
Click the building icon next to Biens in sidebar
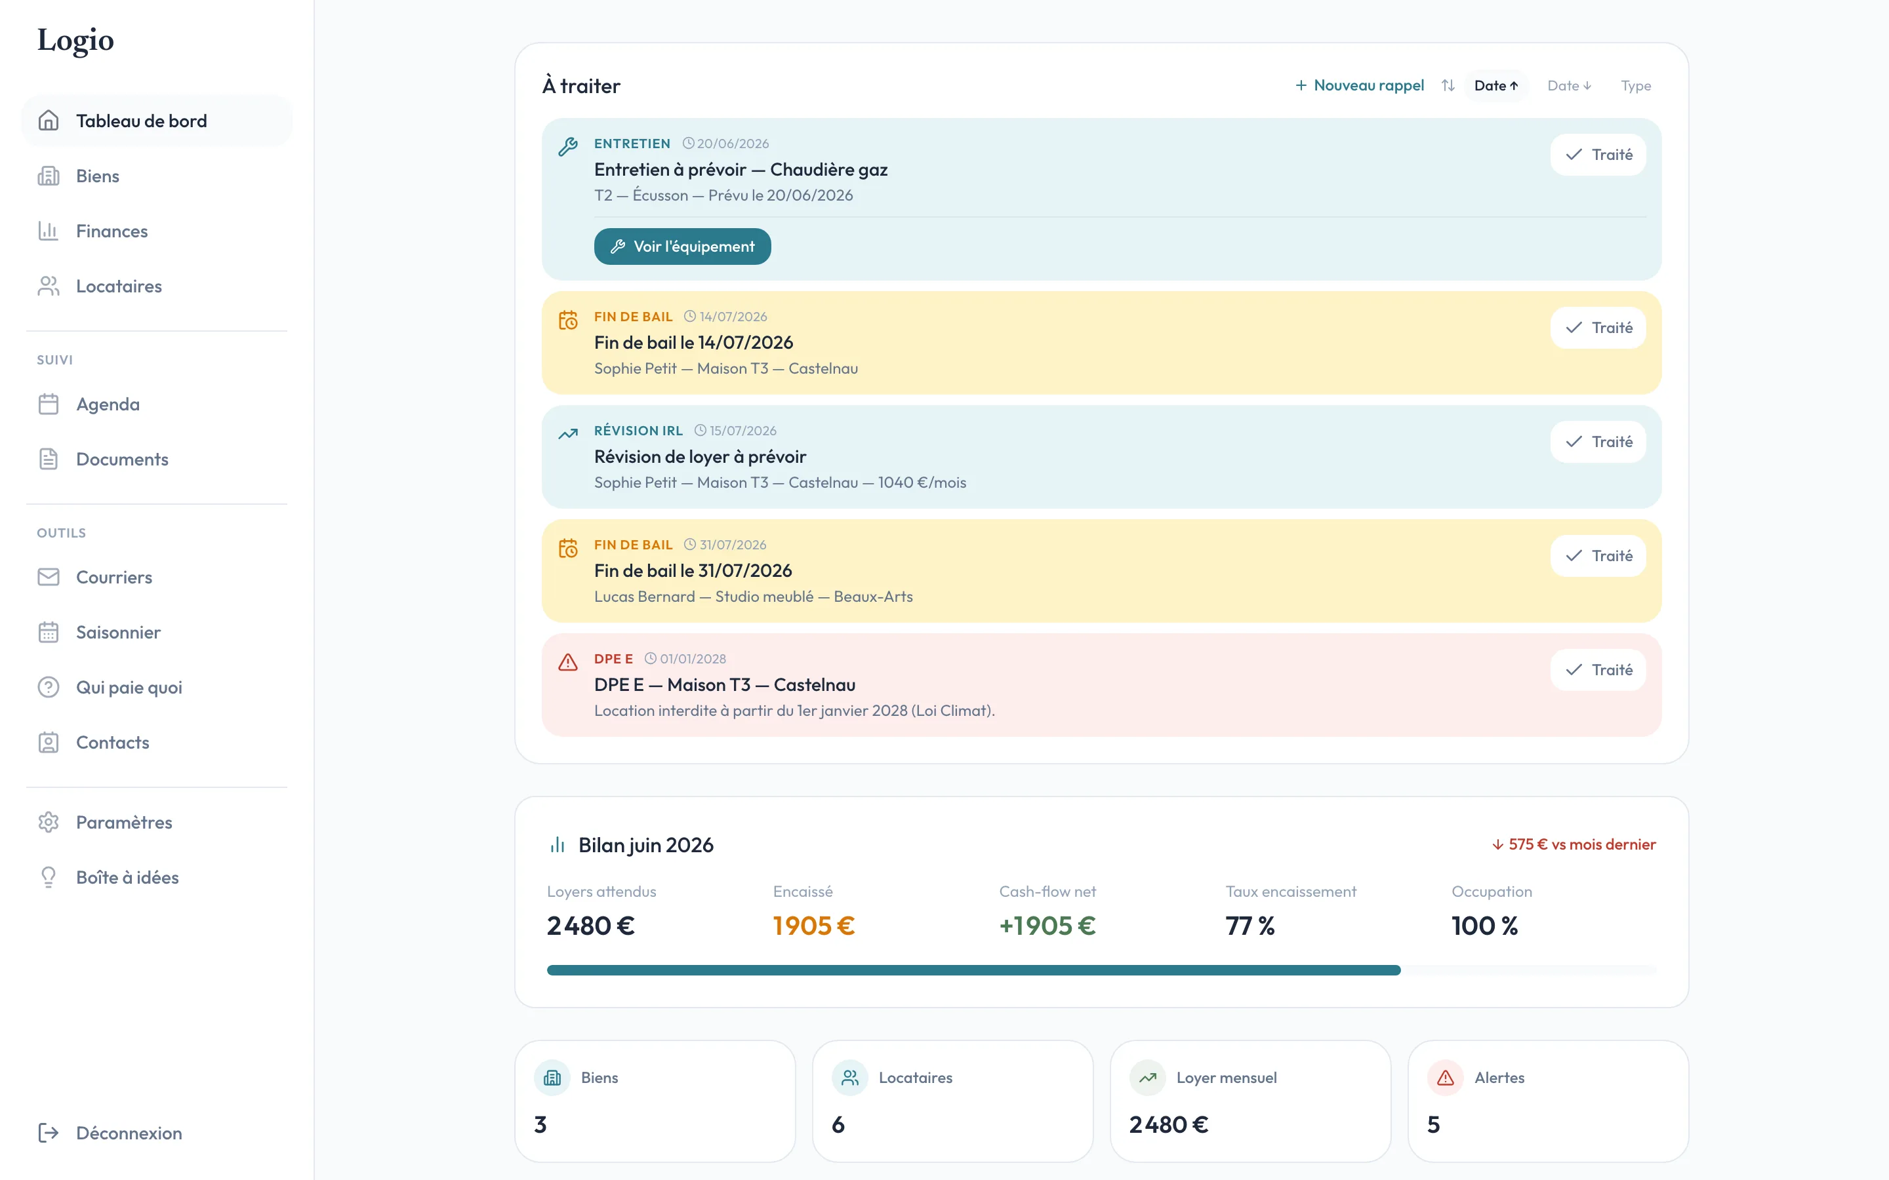tap(49, 176)
